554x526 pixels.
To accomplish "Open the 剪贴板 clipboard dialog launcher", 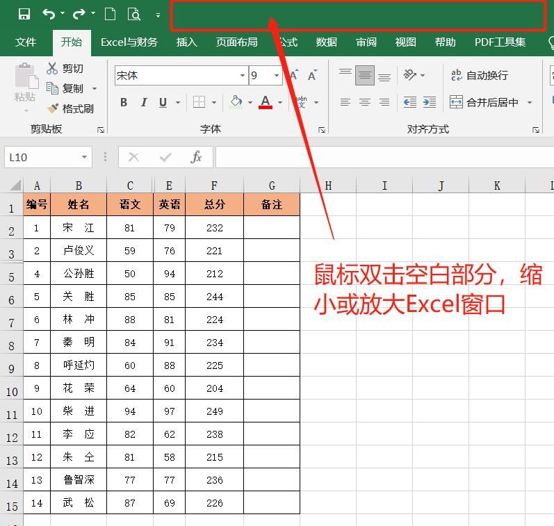I will pyautogui.click(x=101, y=130).
